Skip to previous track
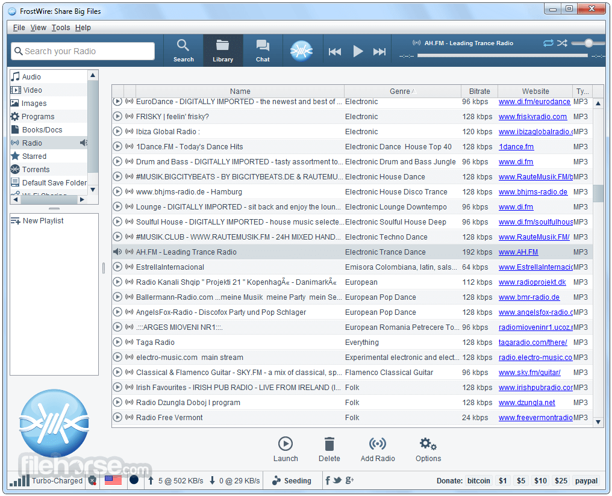The image size is (612, 496). click(x=334, y=52)
